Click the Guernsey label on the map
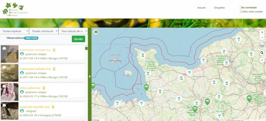266x121 pixels. point(115,55)
